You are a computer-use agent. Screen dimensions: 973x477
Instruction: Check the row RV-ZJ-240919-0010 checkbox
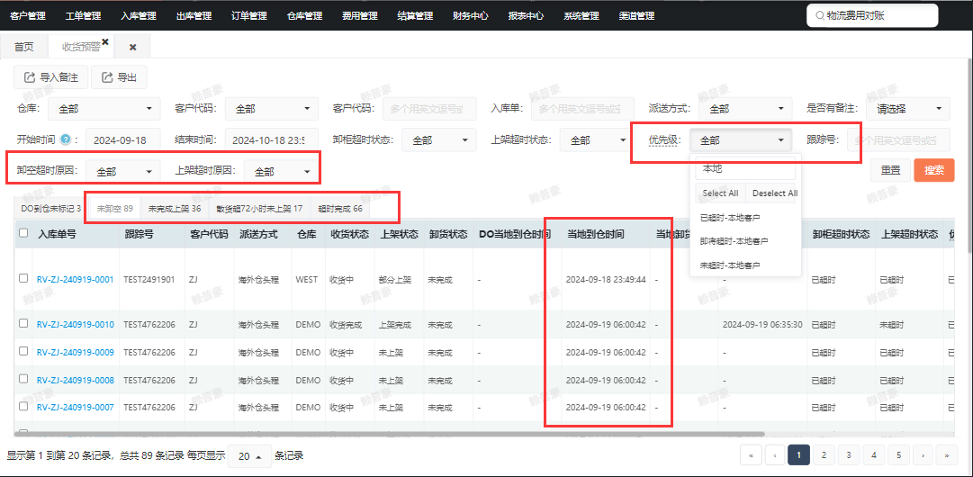23,324
